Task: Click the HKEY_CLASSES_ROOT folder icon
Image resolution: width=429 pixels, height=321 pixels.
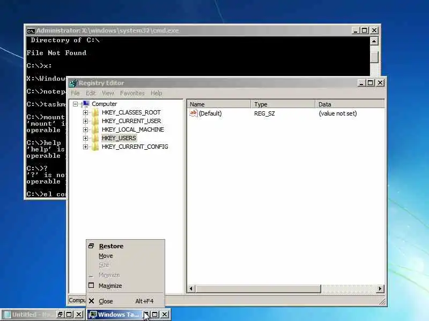Action: coord(95,112)
